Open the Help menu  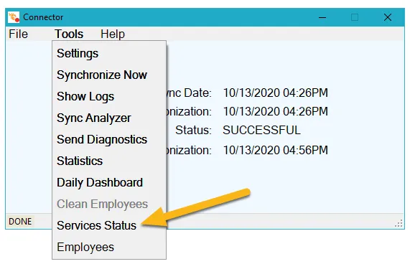(x=113, y=34)
